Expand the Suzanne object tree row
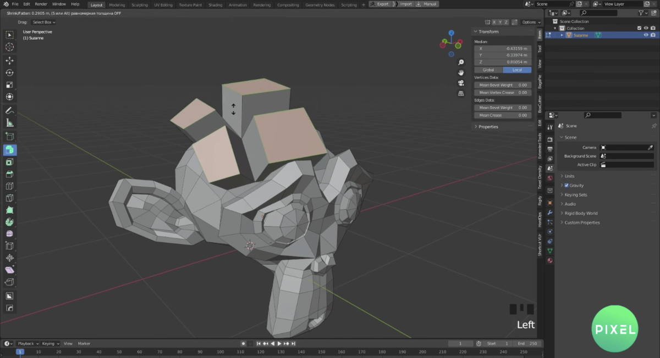Viewport: 660px width, 358px height. click(562, 35)
